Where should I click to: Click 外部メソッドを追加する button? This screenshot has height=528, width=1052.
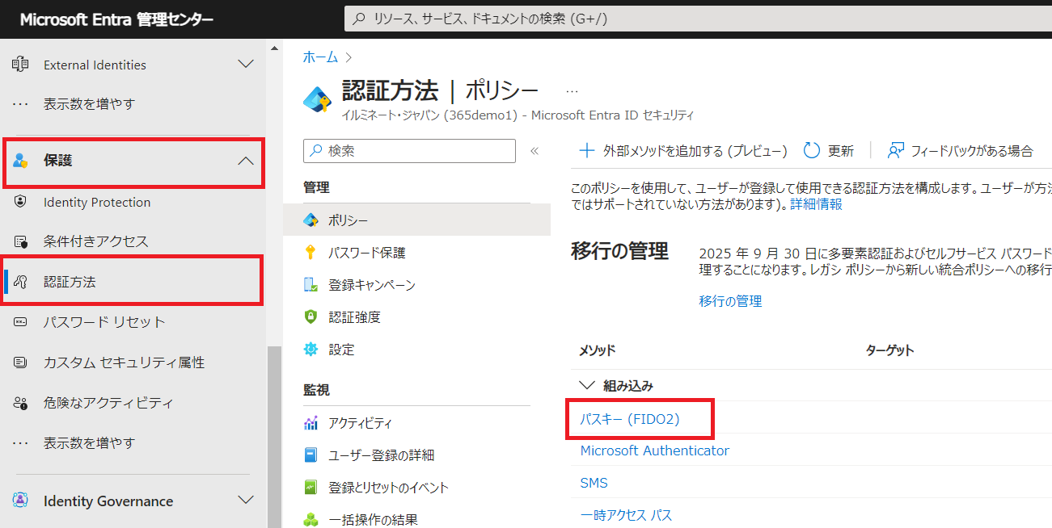[x=683, y=151]
